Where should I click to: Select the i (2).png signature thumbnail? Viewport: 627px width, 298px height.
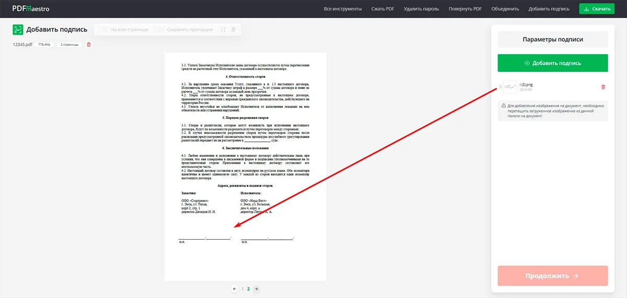coord(510,87)
